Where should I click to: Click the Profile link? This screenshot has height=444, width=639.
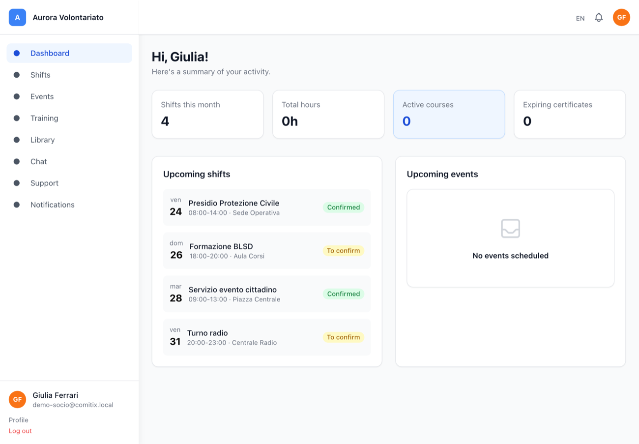pyautogui.click(x=19, y=420)
